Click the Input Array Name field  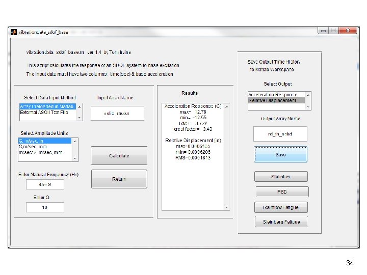point(117,114)
